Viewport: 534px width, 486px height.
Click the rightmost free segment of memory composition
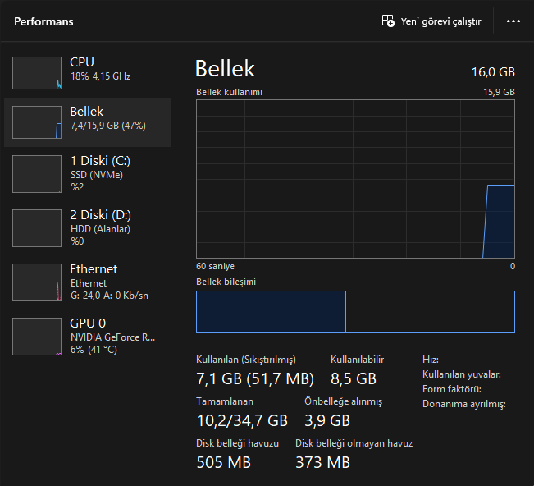[466, 312]
